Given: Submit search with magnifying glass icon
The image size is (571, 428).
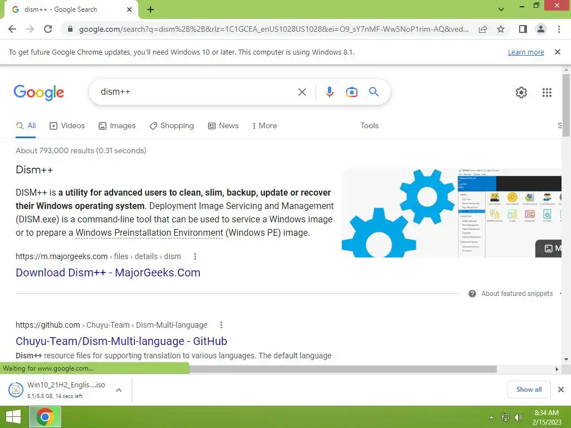Looking at the screenshot, I should [x=374, y=92].
